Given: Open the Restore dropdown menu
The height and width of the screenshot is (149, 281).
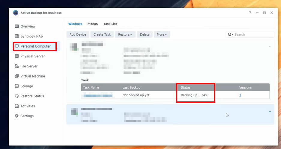Looking at the screenshot, I should click(x=125, y=34).
